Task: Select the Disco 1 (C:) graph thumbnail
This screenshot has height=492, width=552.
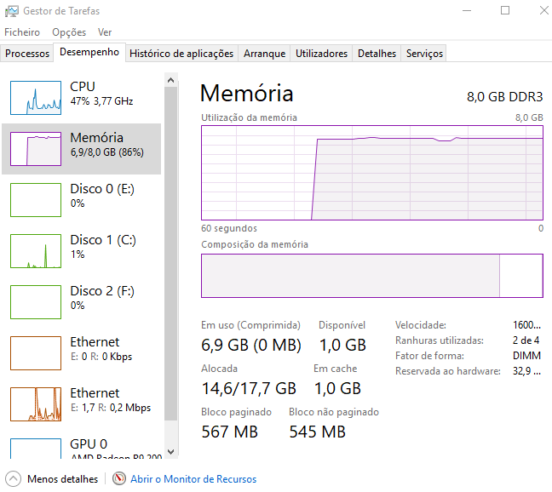Action: [36, 251]
